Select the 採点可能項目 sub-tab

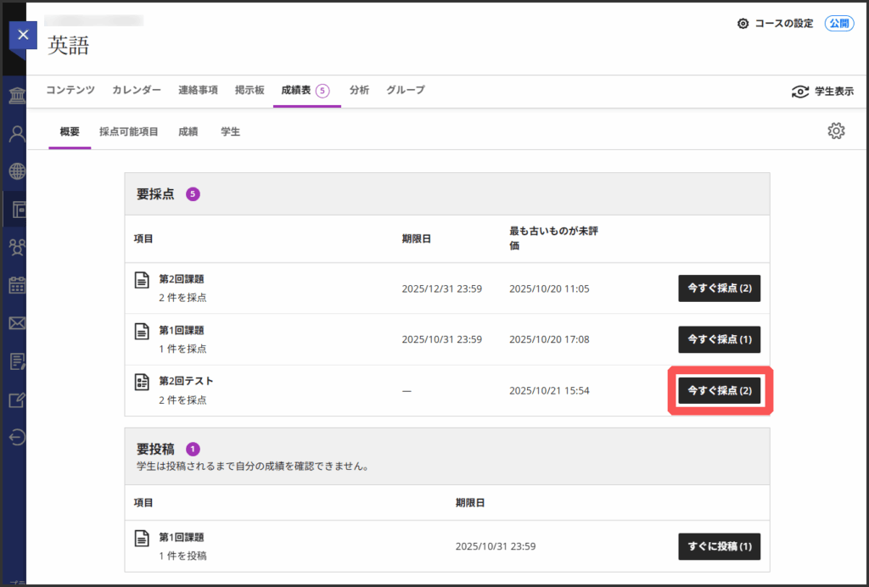pyautogui.click(x=129, y=131)
